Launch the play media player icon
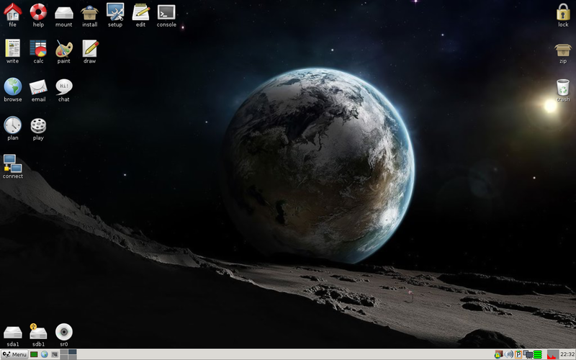Screen dimensions: 576x360 point(38,129)
